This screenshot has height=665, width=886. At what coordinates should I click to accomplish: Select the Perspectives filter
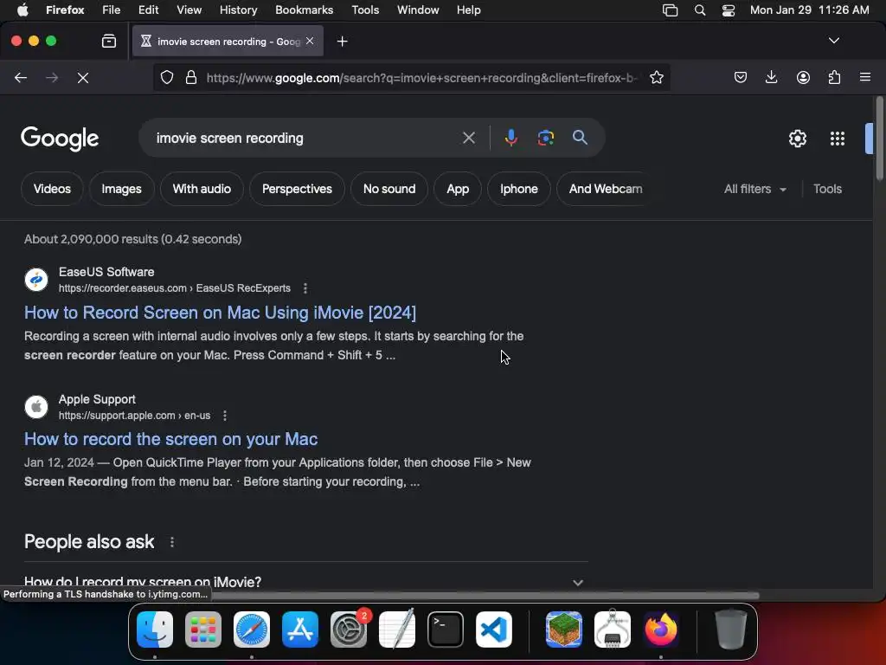297,189
